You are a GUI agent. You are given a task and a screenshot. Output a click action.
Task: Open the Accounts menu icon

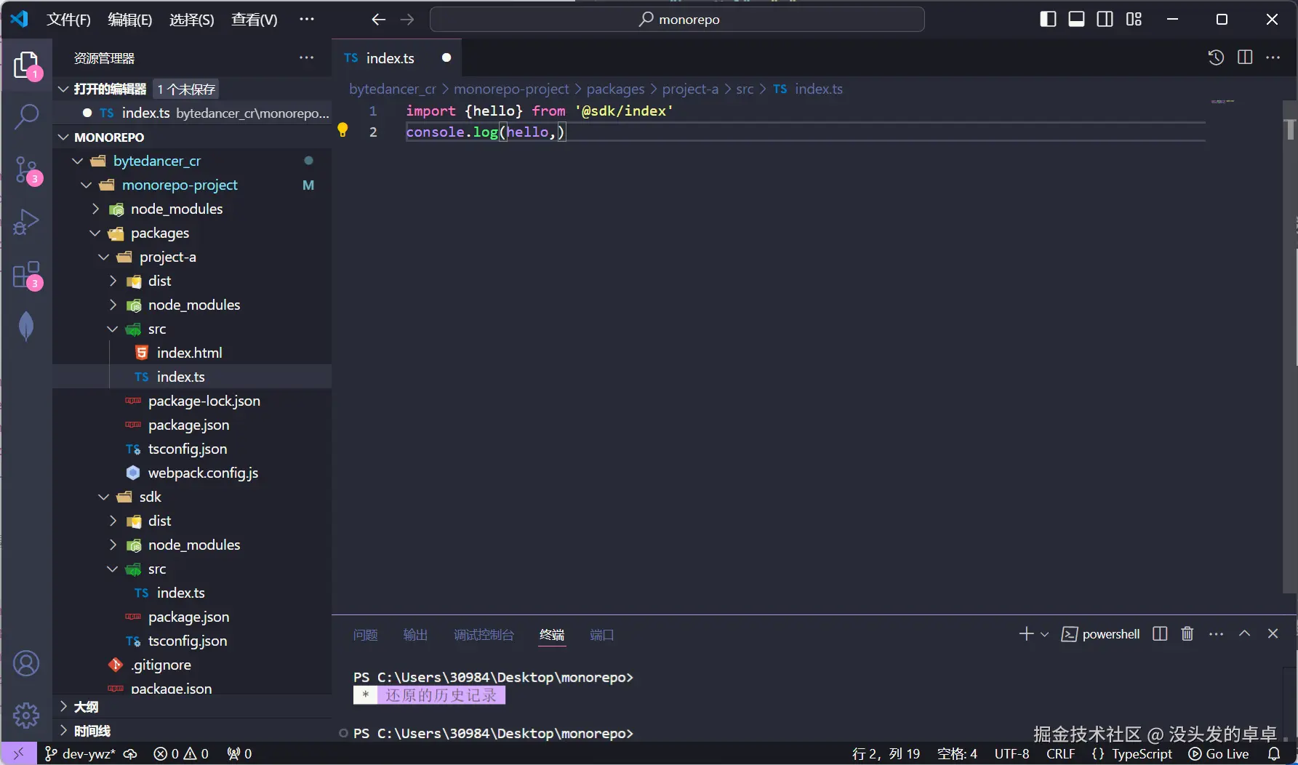26,663
